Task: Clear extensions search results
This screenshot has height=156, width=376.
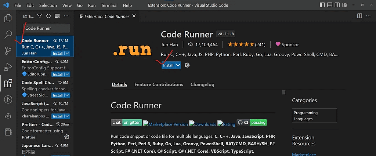Action: click(x=57, y=16)
